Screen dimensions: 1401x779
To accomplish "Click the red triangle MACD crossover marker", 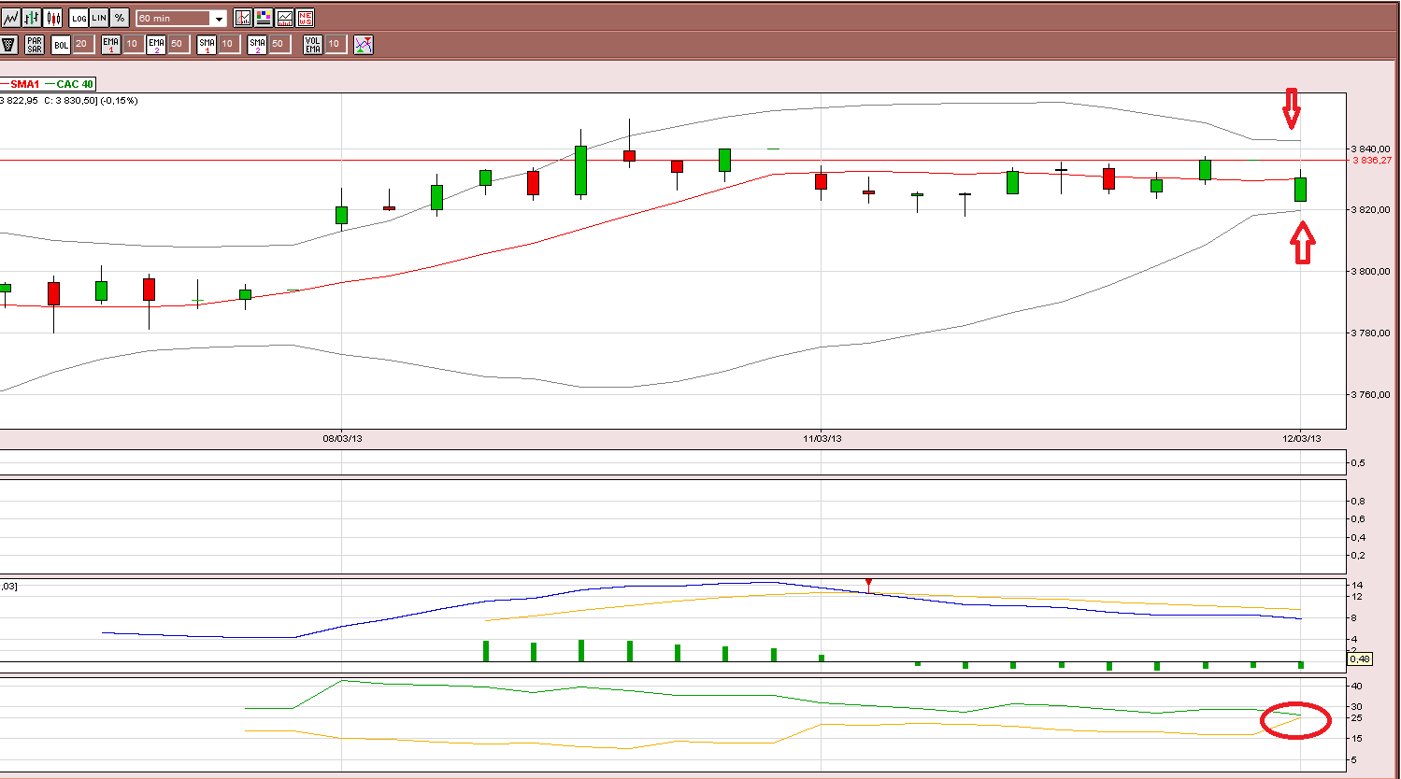I will click(x=868, y=583).
